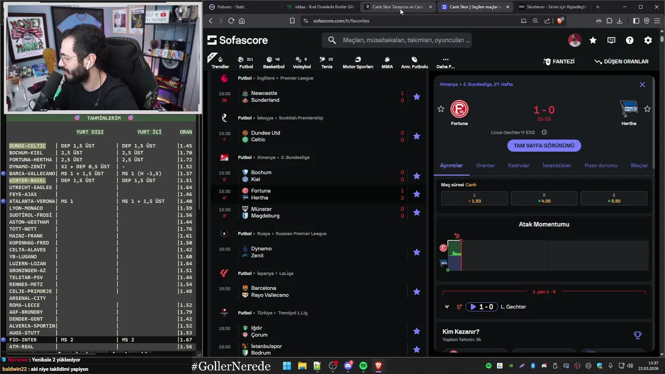Image resolution: width=665 pixels, height=374 pixels.
Task: Select the away win odds 5.50
Action: [x=614, y=198]
